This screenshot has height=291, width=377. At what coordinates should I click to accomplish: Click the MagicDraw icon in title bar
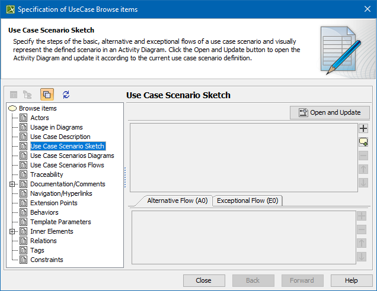click(x=8, y=9)
